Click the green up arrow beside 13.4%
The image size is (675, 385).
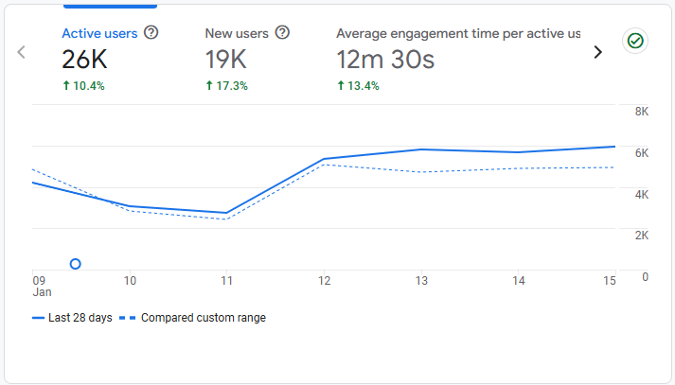[x=341, y=86]
